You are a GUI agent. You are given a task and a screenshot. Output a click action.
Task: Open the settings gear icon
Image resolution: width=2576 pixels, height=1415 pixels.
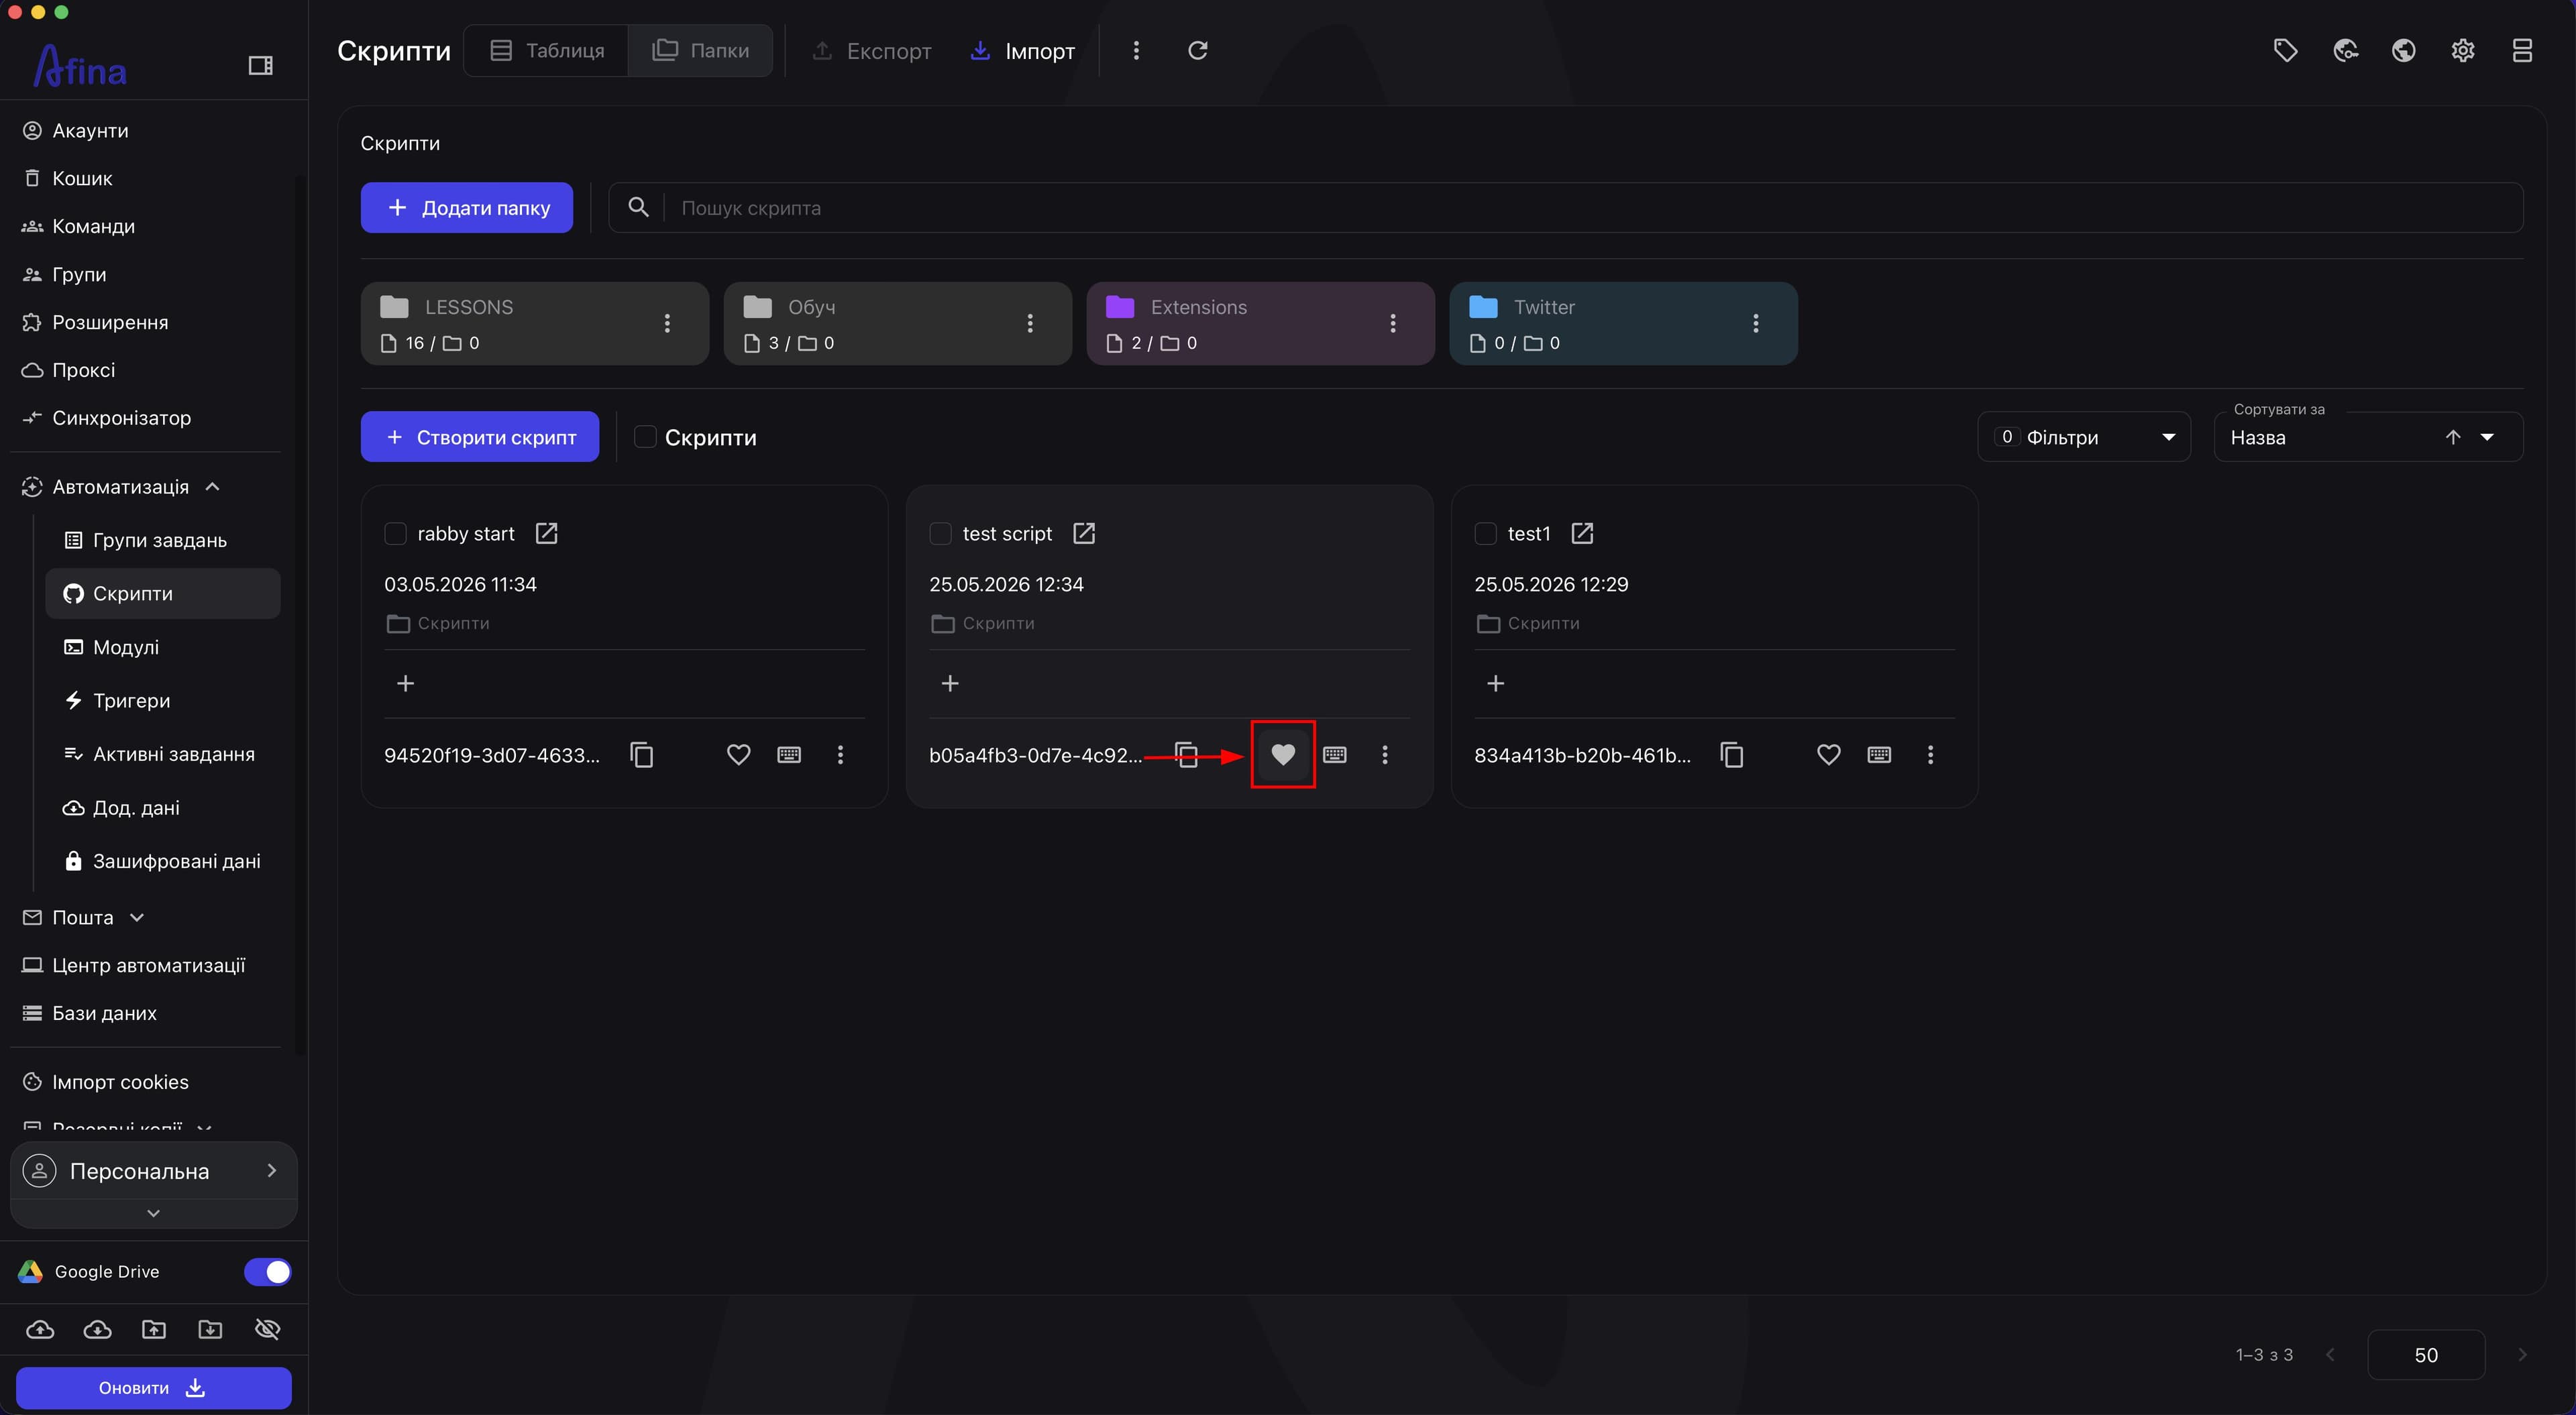point(2462,50)
